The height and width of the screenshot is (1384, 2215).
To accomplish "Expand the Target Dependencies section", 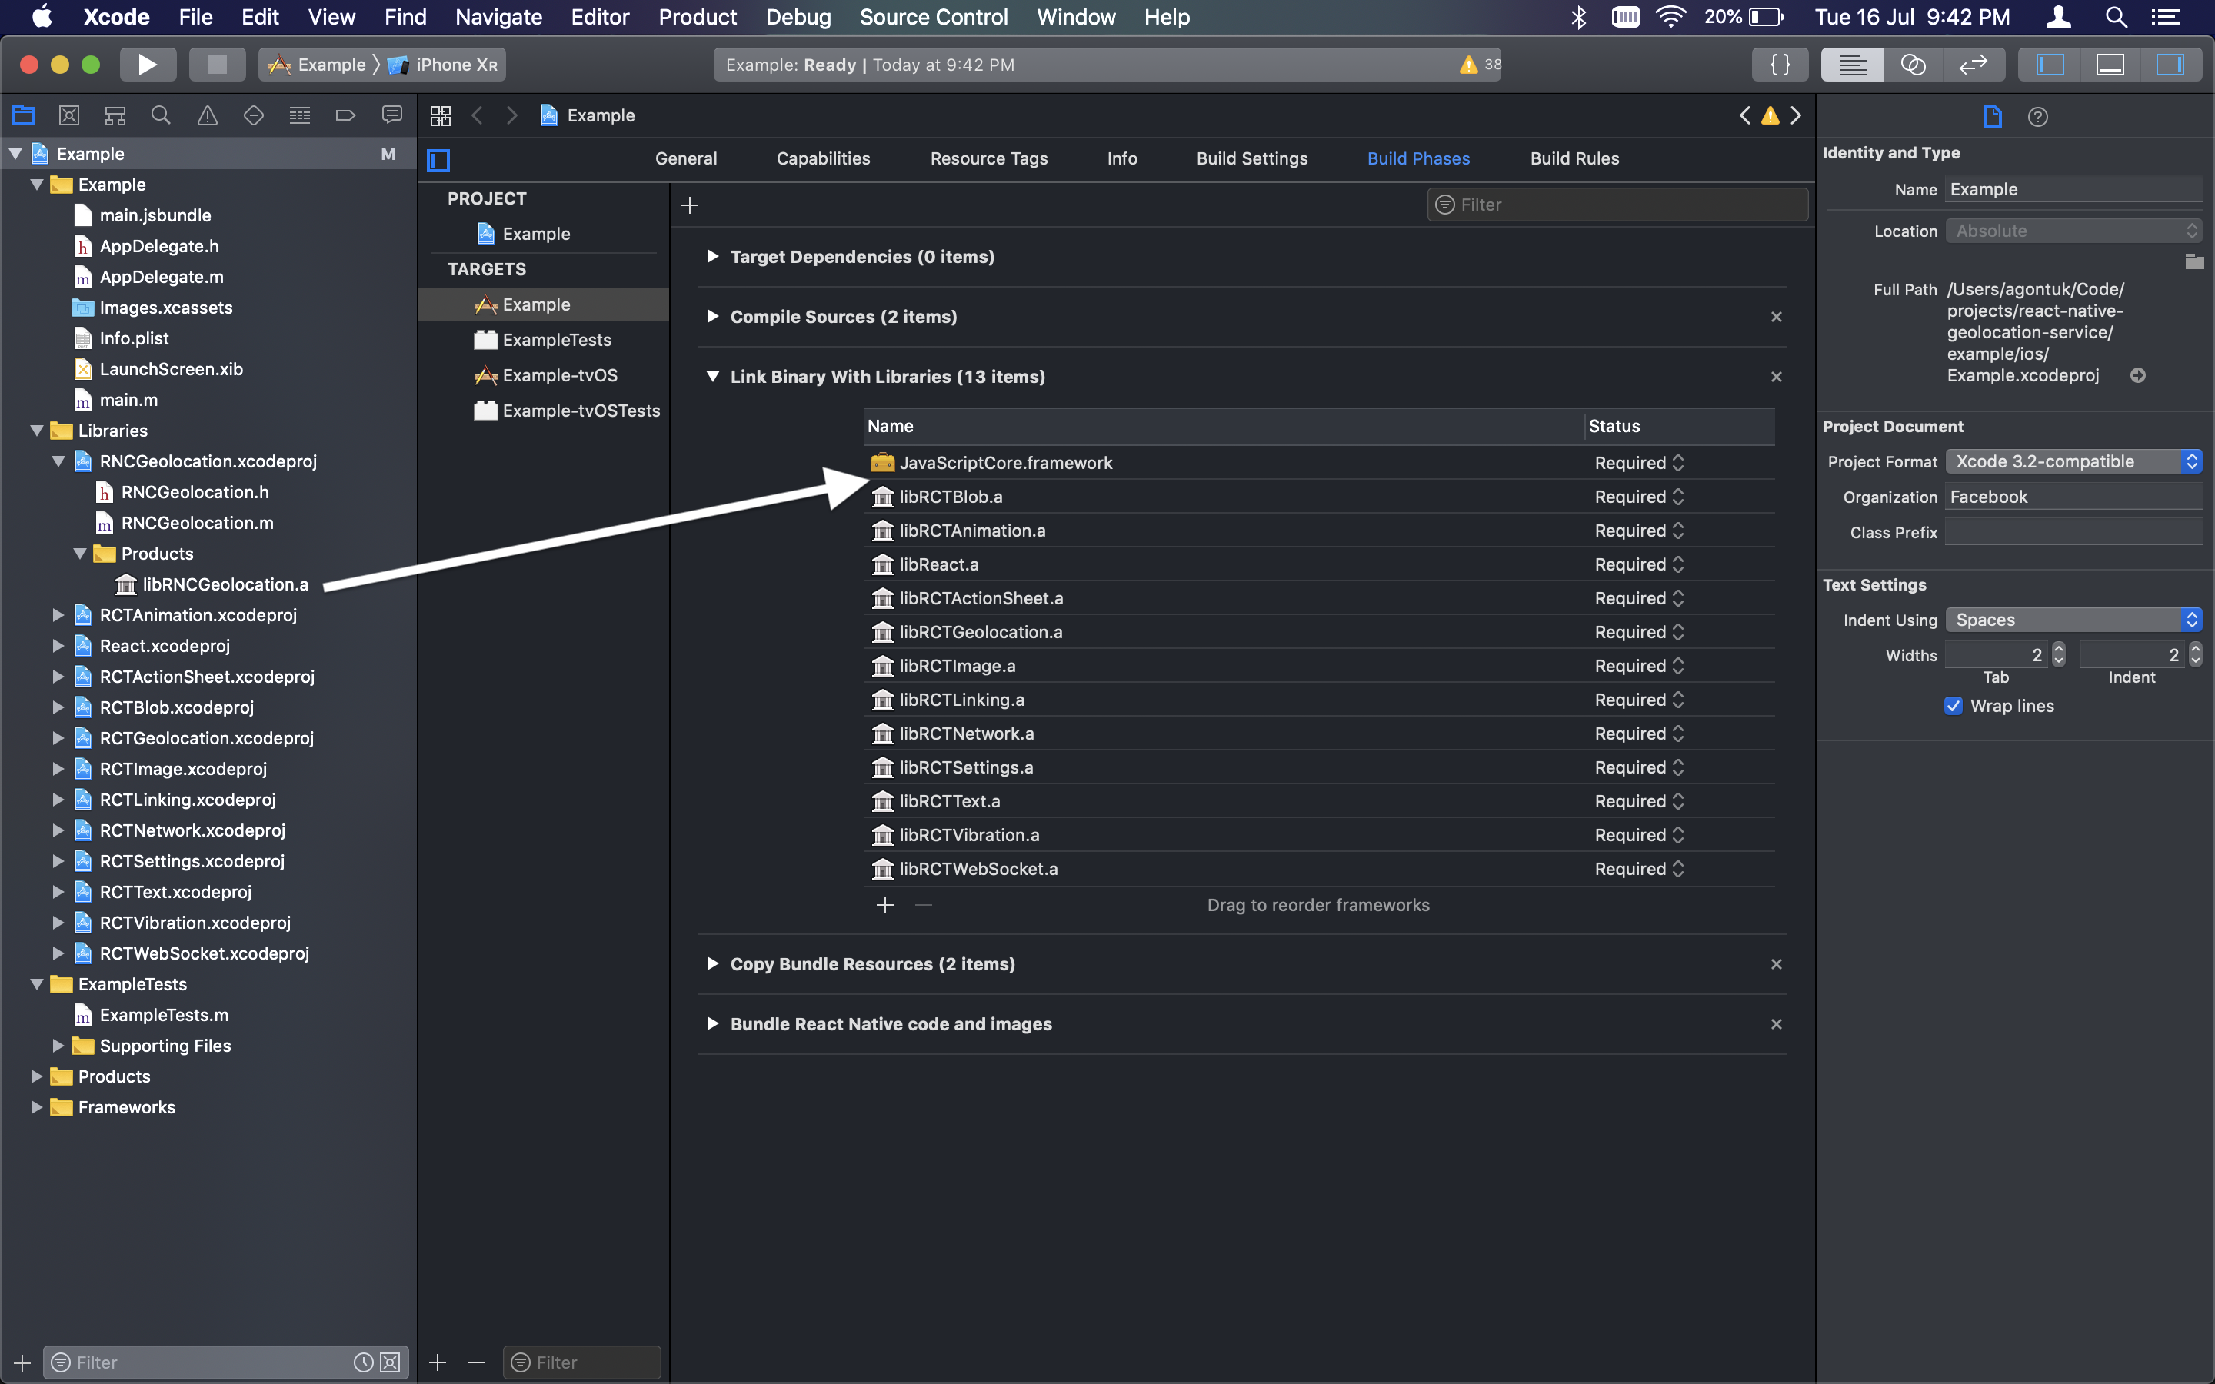I will [713, 255].
